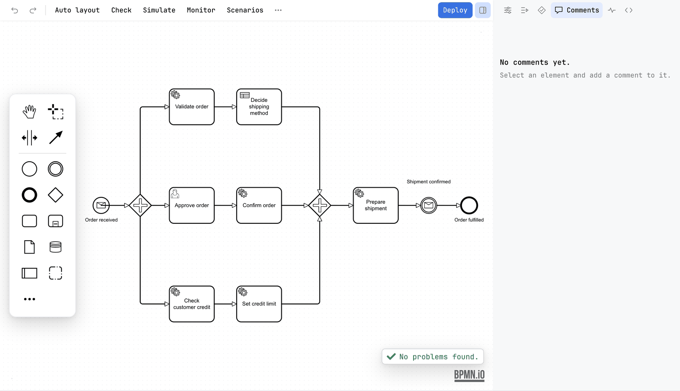Switch to the Comments tab
This screenshot has height=391, width=680.
click(577, 10)
